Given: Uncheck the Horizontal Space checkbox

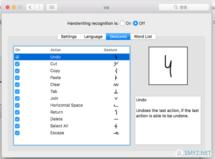Looking at the screenshot, I should coord(17,105).
